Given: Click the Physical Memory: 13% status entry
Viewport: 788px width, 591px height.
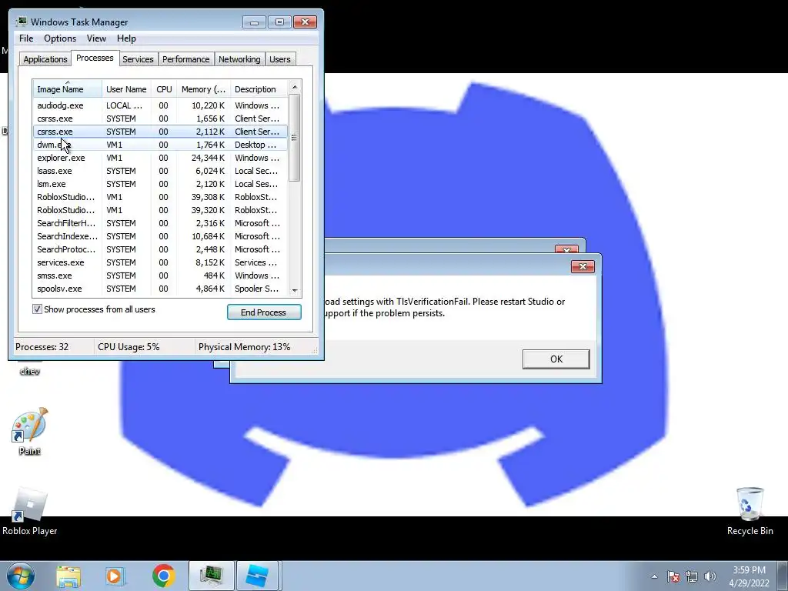Looking at the screenshot, I should [244, 347].
